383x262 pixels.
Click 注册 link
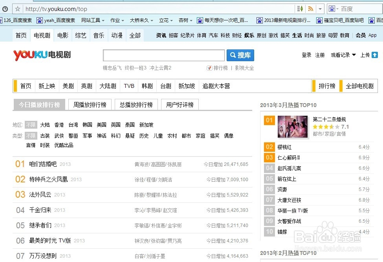pos(320,55)
